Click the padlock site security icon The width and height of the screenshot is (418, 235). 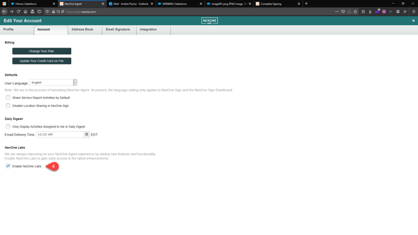point(54,12)
